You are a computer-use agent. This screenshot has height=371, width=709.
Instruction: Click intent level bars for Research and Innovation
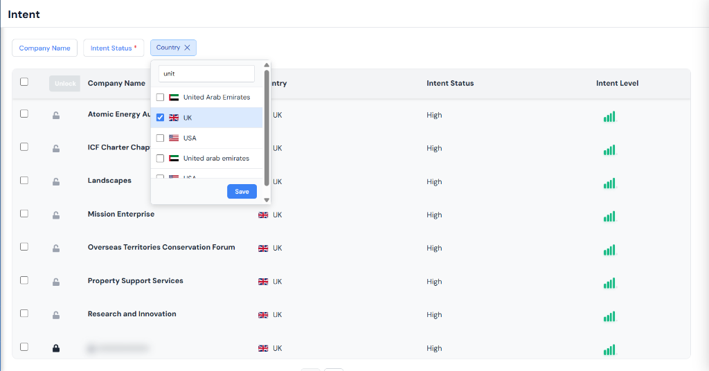609,316
